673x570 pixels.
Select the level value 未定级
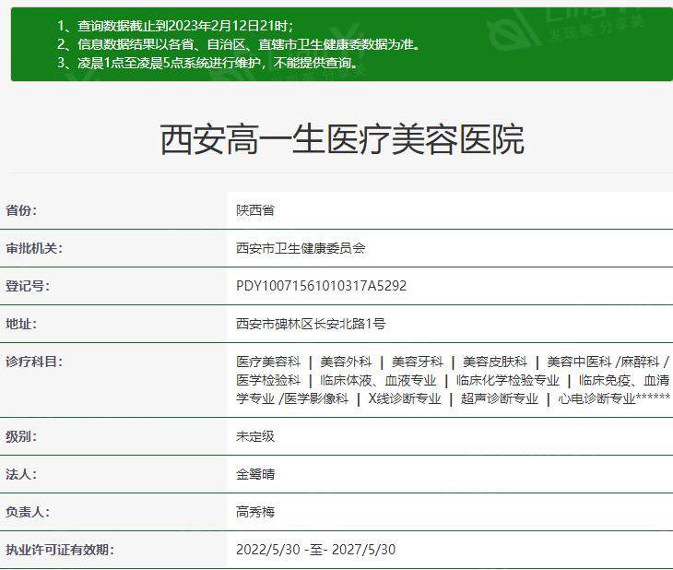(x=255, y=436)
